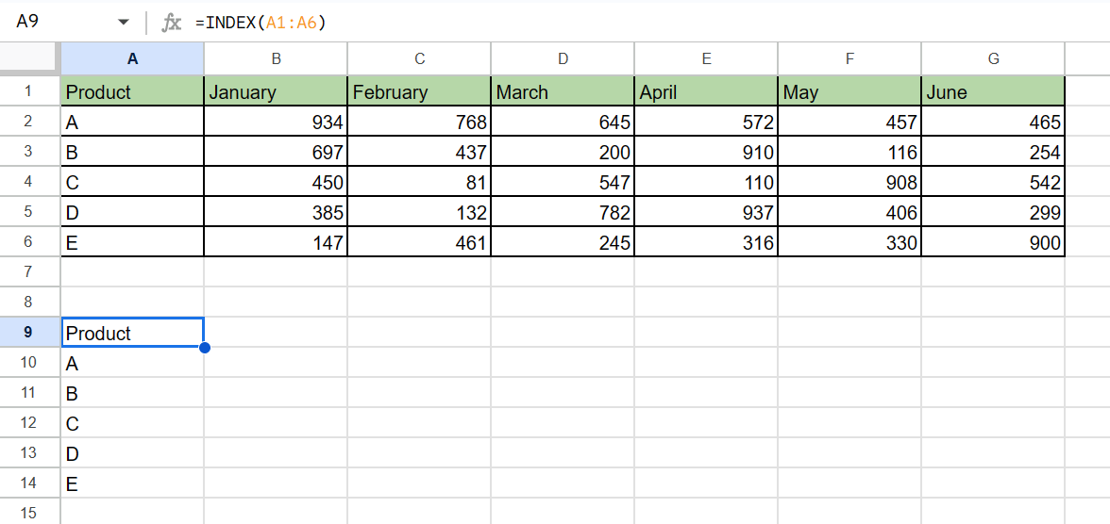This screenshot has height=524, width=1110.
Task: Select cell with value 245
Action: coord(563,242)
